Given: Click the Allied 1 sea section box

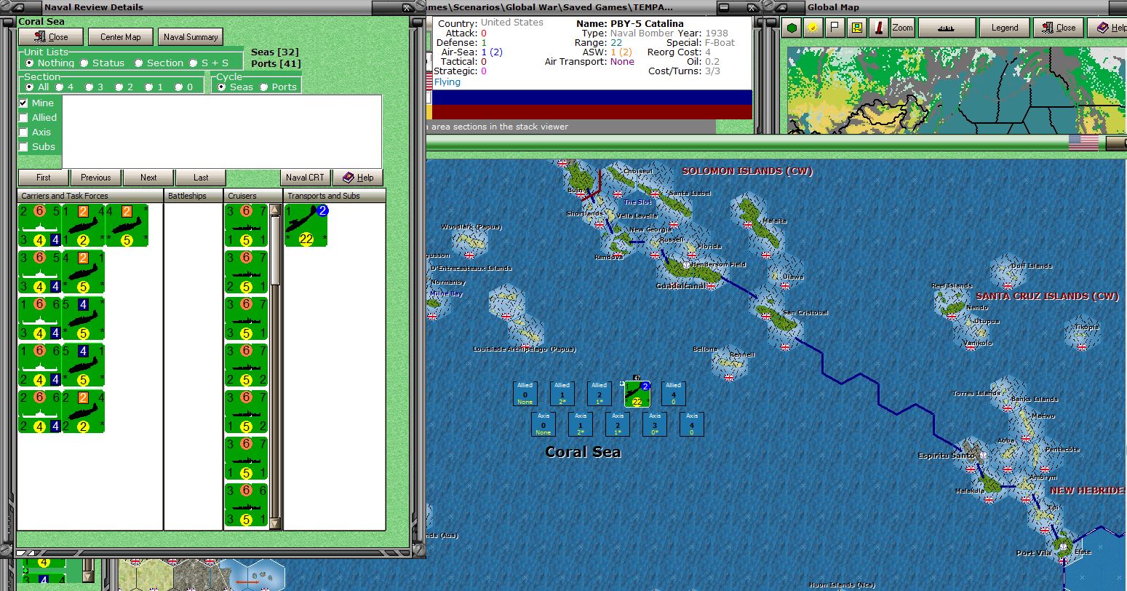Looking at the screenshot, I should tap(562, 394).
